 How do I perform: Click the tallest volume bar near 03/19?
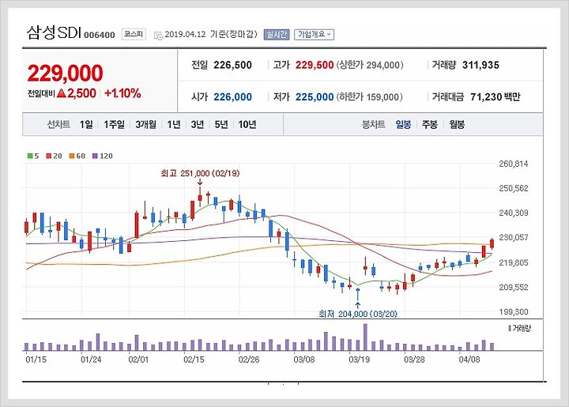(x=365, y=337)
